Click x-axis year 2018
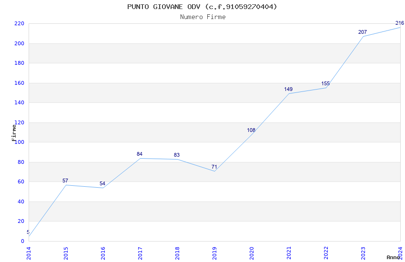Screen dimensions: 405x262 pos(177,253)
